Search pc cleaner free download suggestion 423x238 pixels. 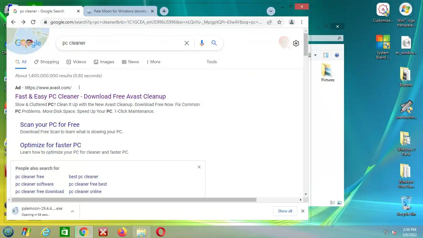40,192
